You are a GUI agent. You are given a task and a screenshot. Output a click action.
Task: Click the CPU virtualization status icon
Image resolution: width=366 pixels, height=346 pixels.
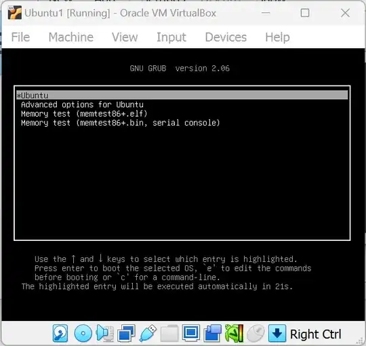pos(234,333)
